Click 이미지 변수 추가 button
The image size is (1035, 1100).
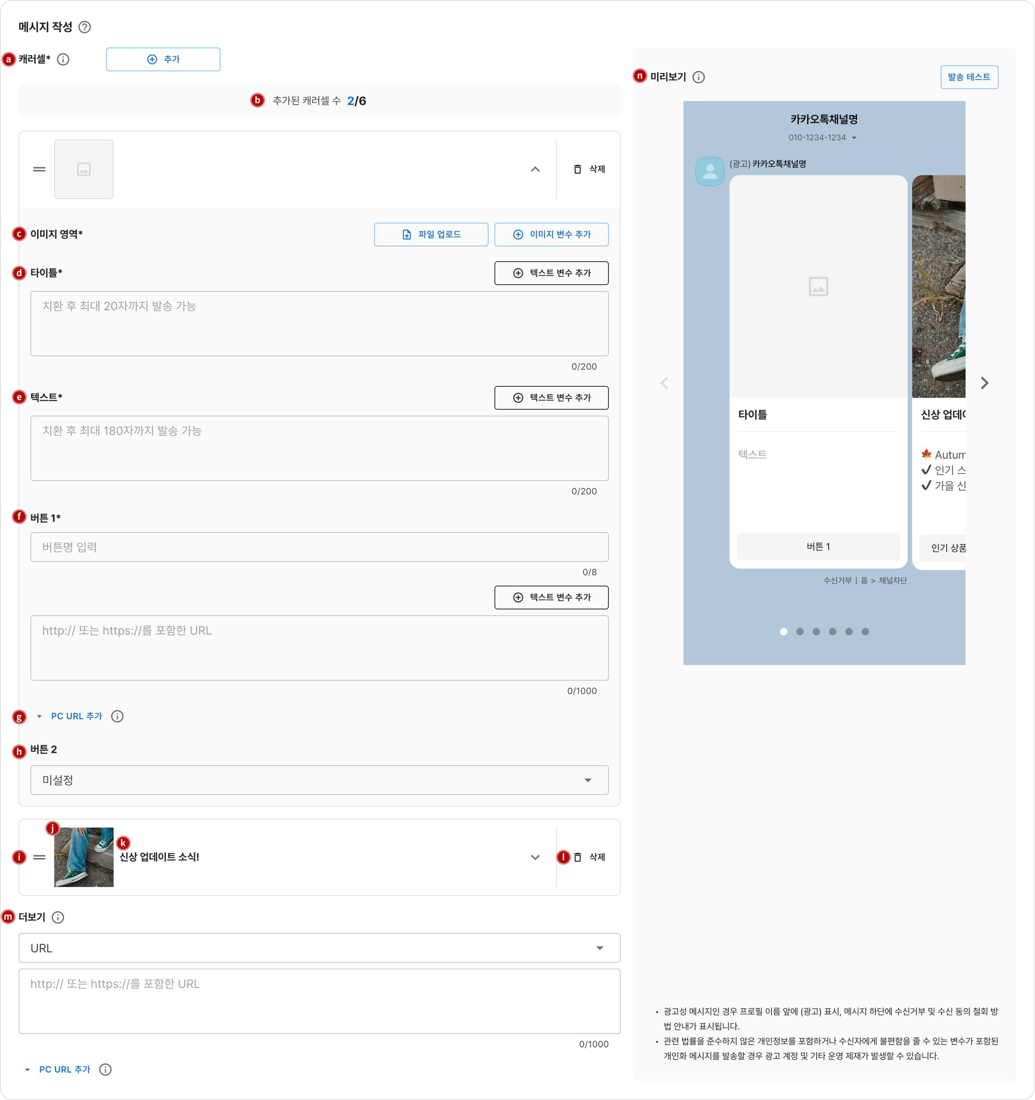click(x=551, y=234)
